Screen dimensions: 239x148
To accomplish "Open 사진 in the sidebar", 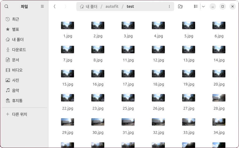I will [24, 80].
